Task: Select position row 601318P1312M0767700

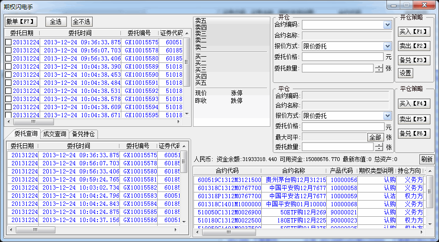Action: 309,196
